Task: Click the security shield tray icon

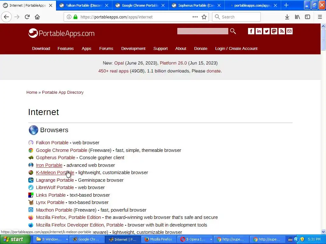Action: 302,240
